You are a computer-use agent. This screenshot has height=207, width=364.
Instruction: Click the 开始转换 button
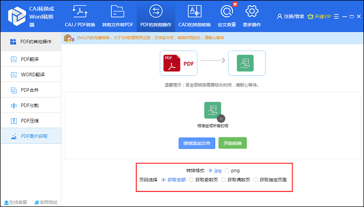click(232, 143)
